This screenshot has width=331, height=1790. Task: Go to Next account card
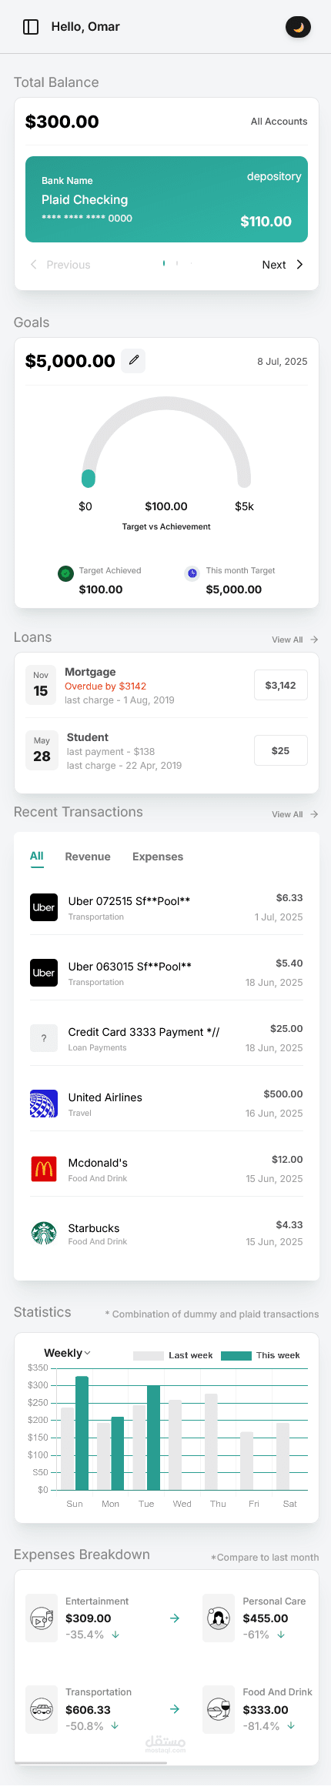pyautogui.click(x=283, y=265)
